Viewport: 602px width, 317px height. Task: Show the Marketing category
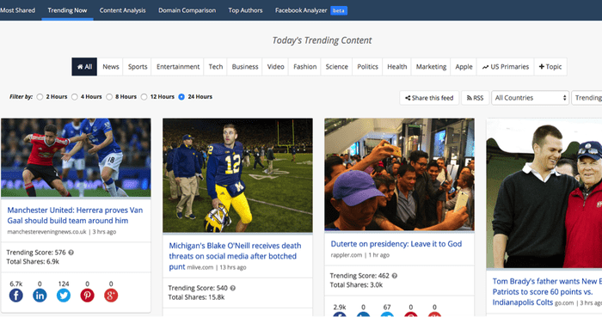[431, 67]
